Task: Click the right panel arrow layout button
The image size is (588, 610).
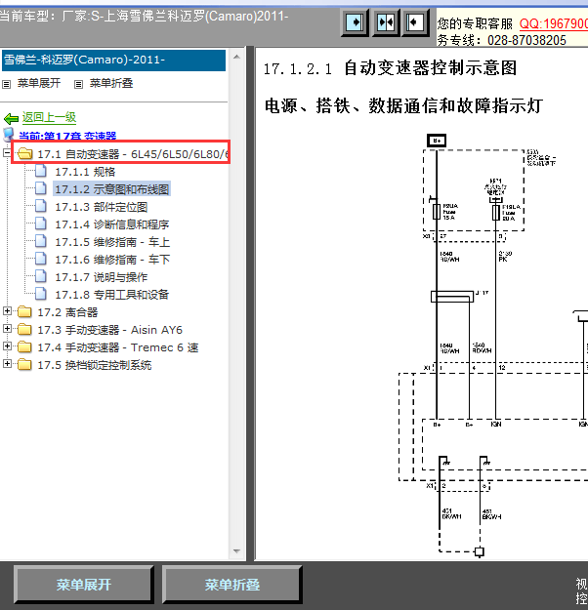Action: 415,22
